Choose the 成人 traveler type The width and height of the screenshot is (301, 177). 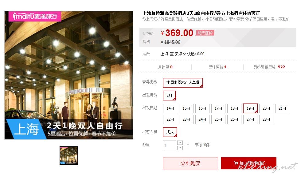click(170, 132)
